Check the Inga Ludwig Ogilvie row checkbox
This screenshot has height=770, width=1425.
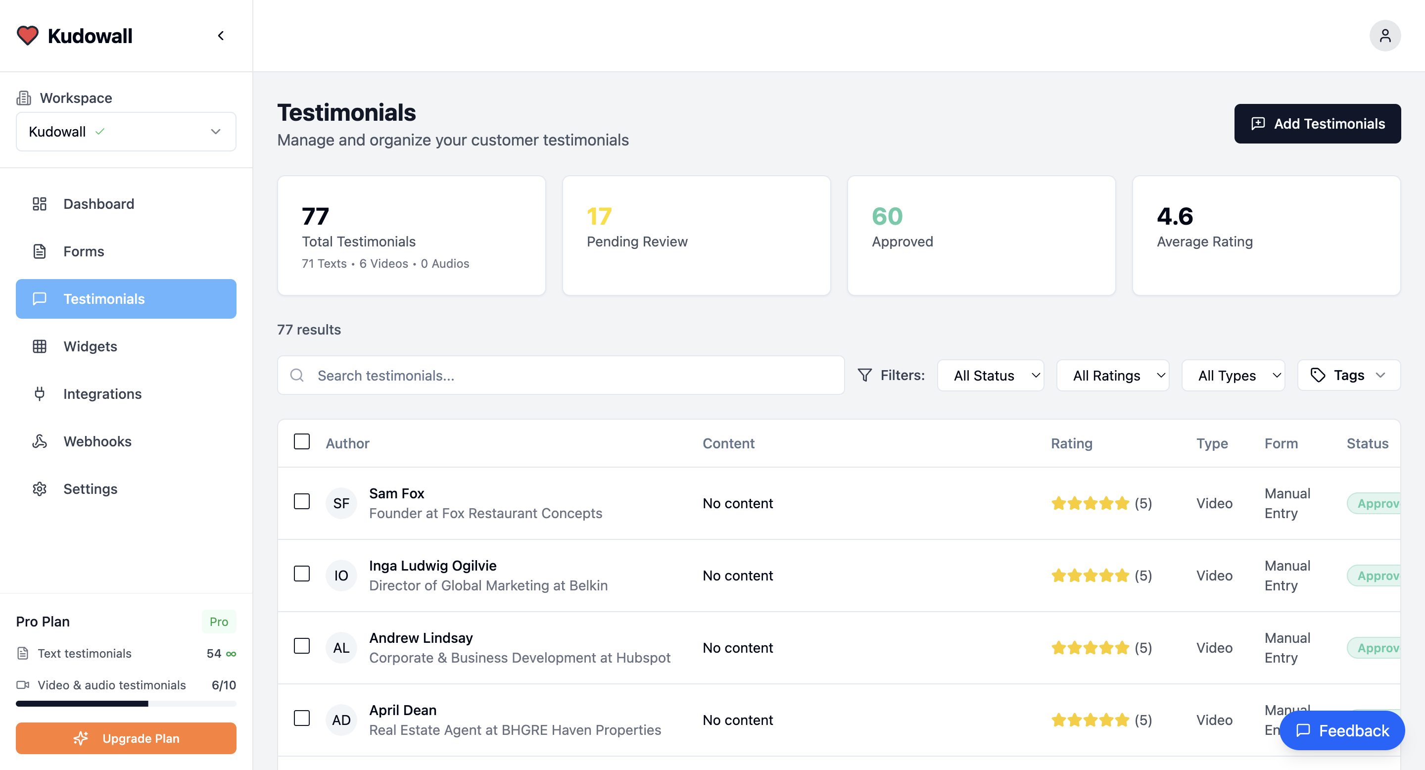click(301, 574)
